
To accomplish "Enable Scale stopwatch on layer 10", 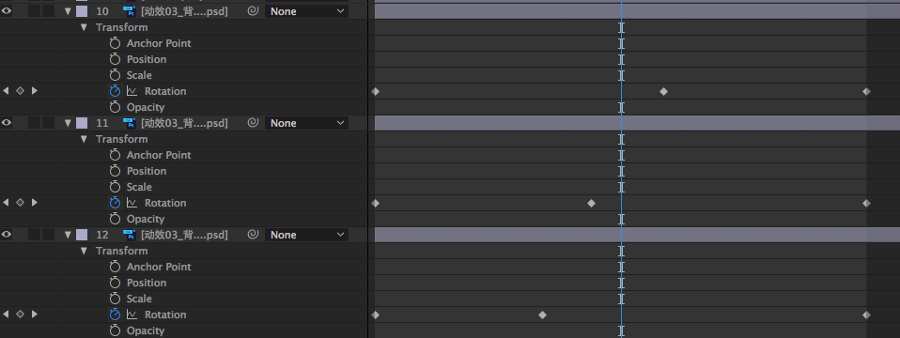I will click(x=115, y=75).
